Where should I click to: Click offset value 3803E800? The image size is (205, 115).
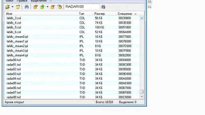125,23
